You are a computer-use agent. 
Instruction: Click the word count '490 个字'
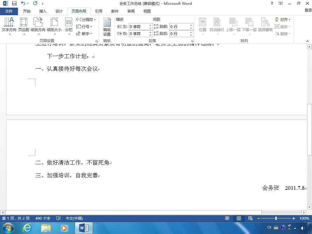coord(43,218)
